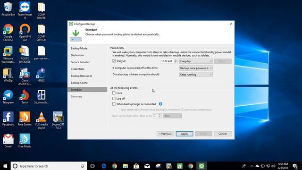Screen dimensions: 302x170
Task: Uncheck the Daily at checkbox
Action: [114, 61]
